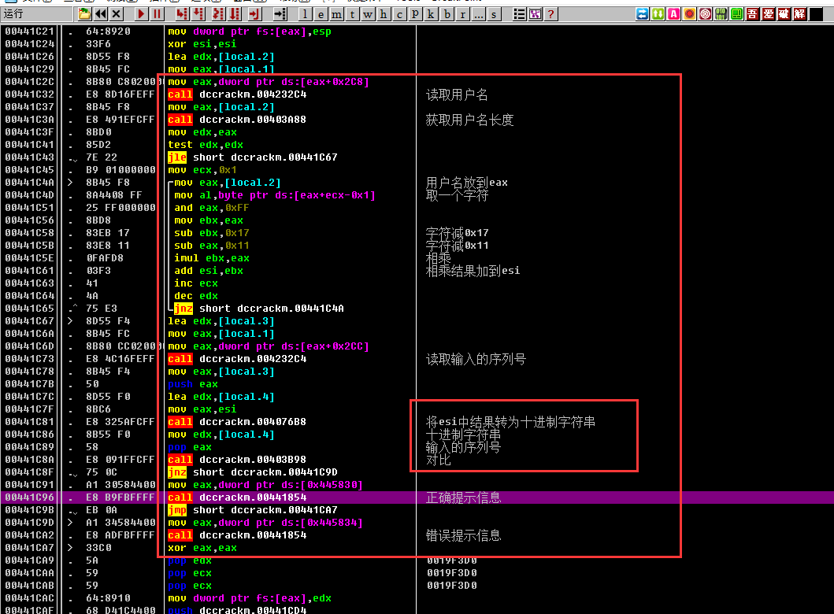Select 'call dccrackm.00403B98' instruction
This screenshot has height=614, width=834.
[x=237, y=460]
